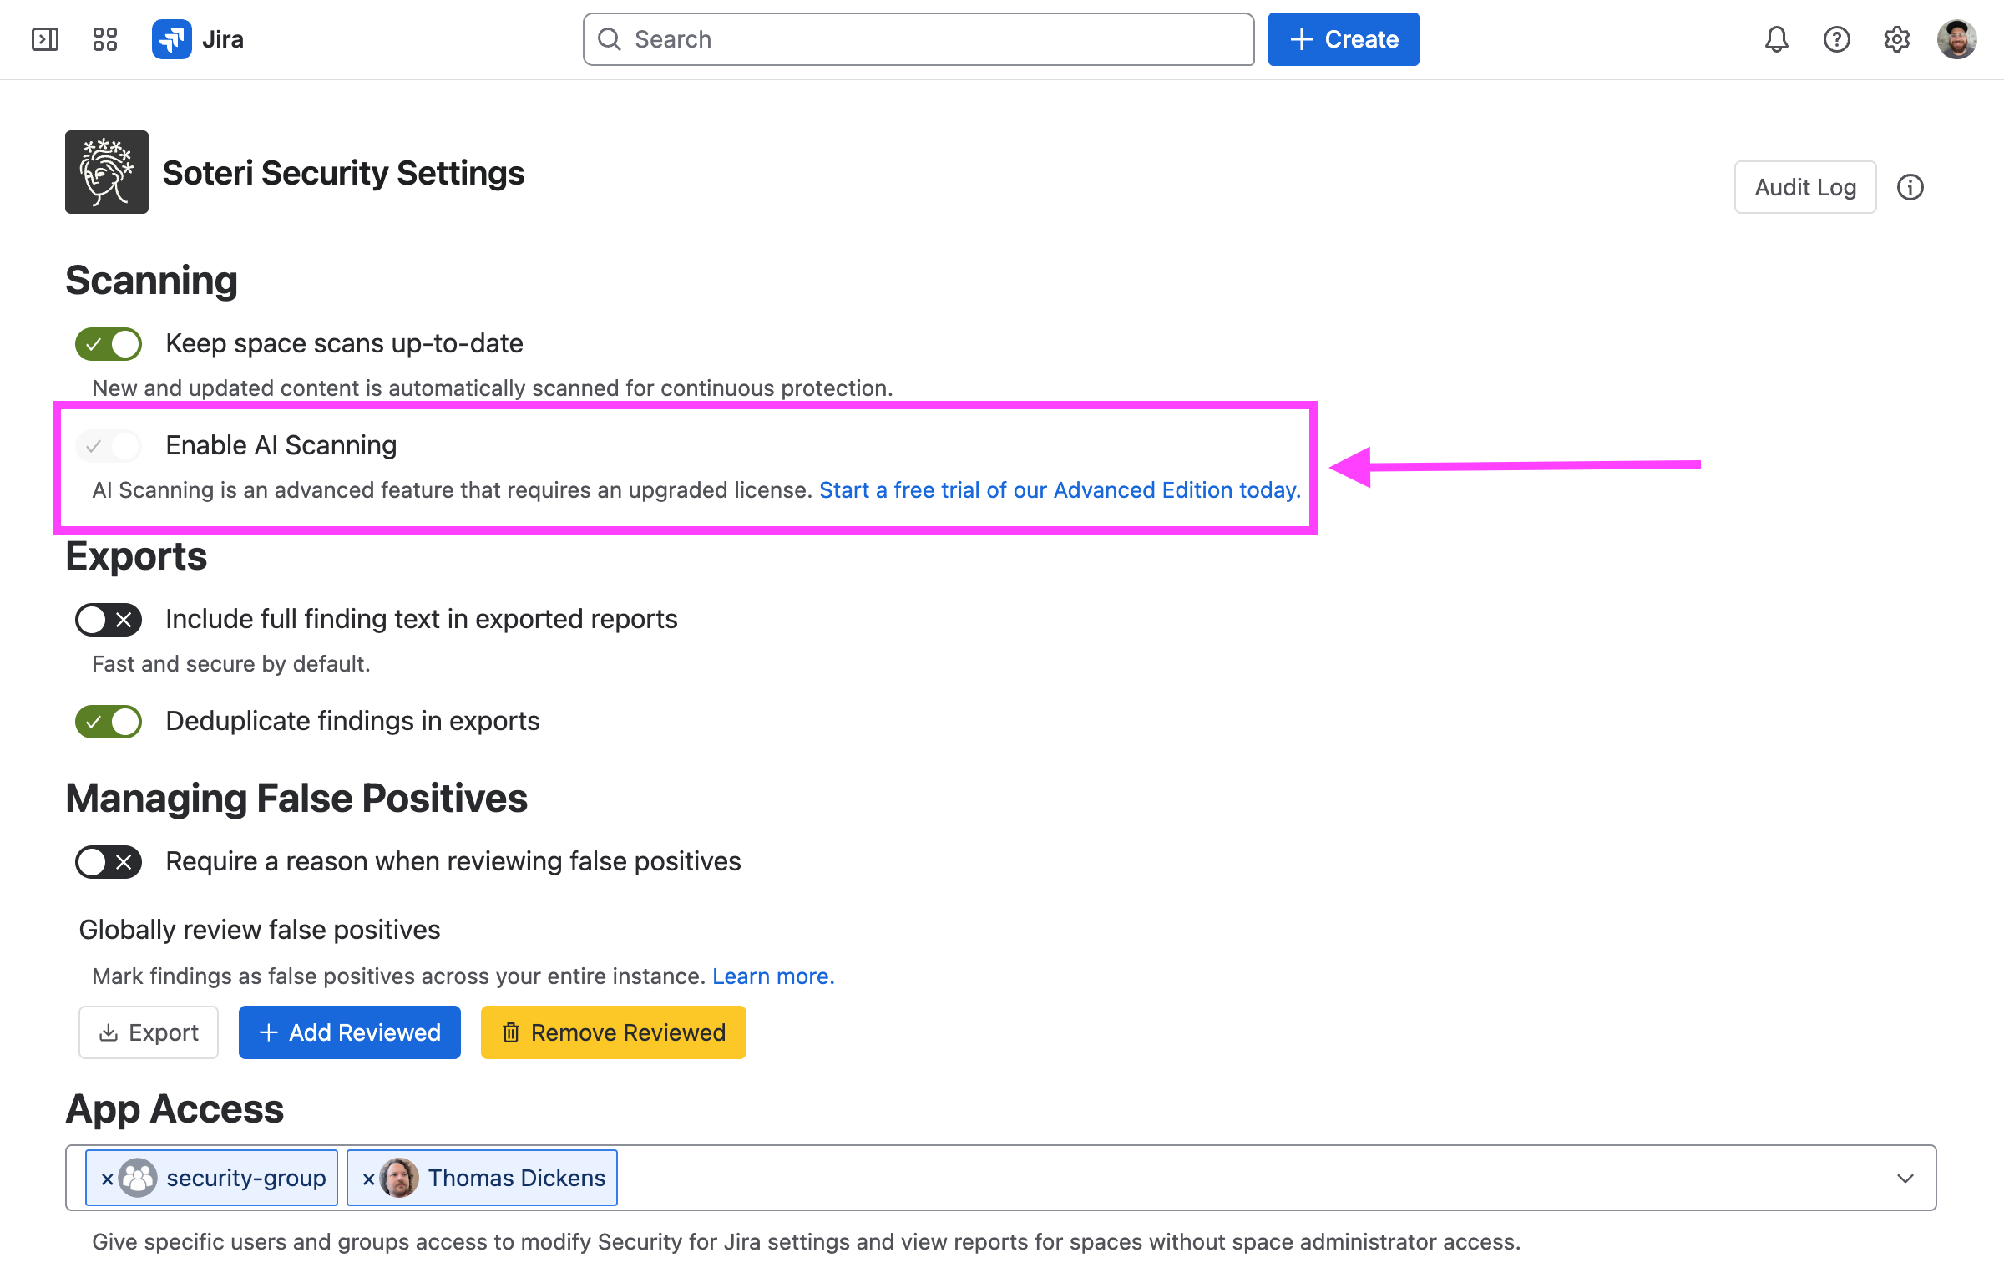Viewport: 2004px width, 1273px height.
Task: Expand the App Access dropdown chevron
Action: (1905, 1179)
